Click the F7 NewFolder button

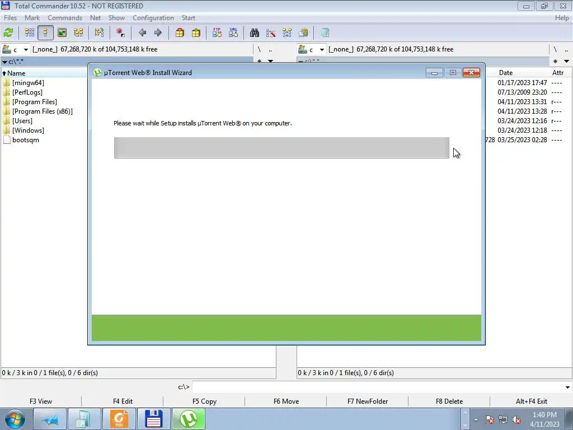coord(368,401)
